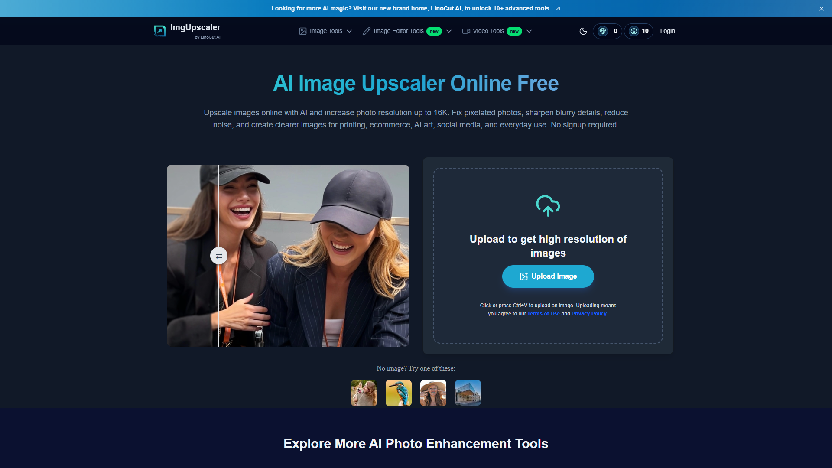Click the ImgUpscaler brand name text

coord(195,28)
